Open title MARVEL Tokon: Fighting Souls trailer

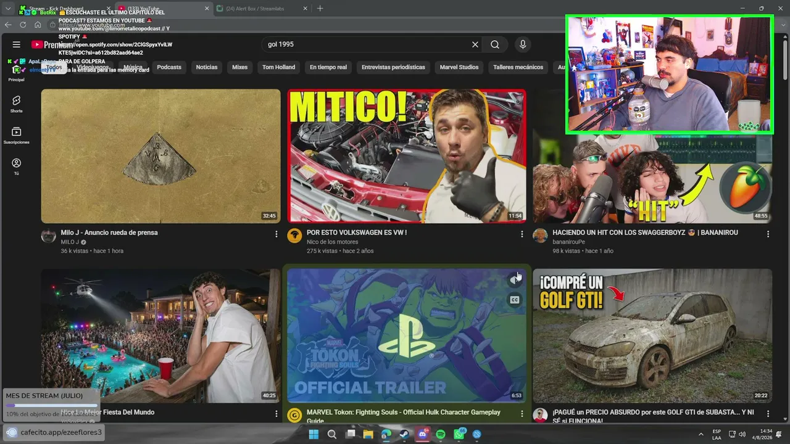click(x=404, y=416)
